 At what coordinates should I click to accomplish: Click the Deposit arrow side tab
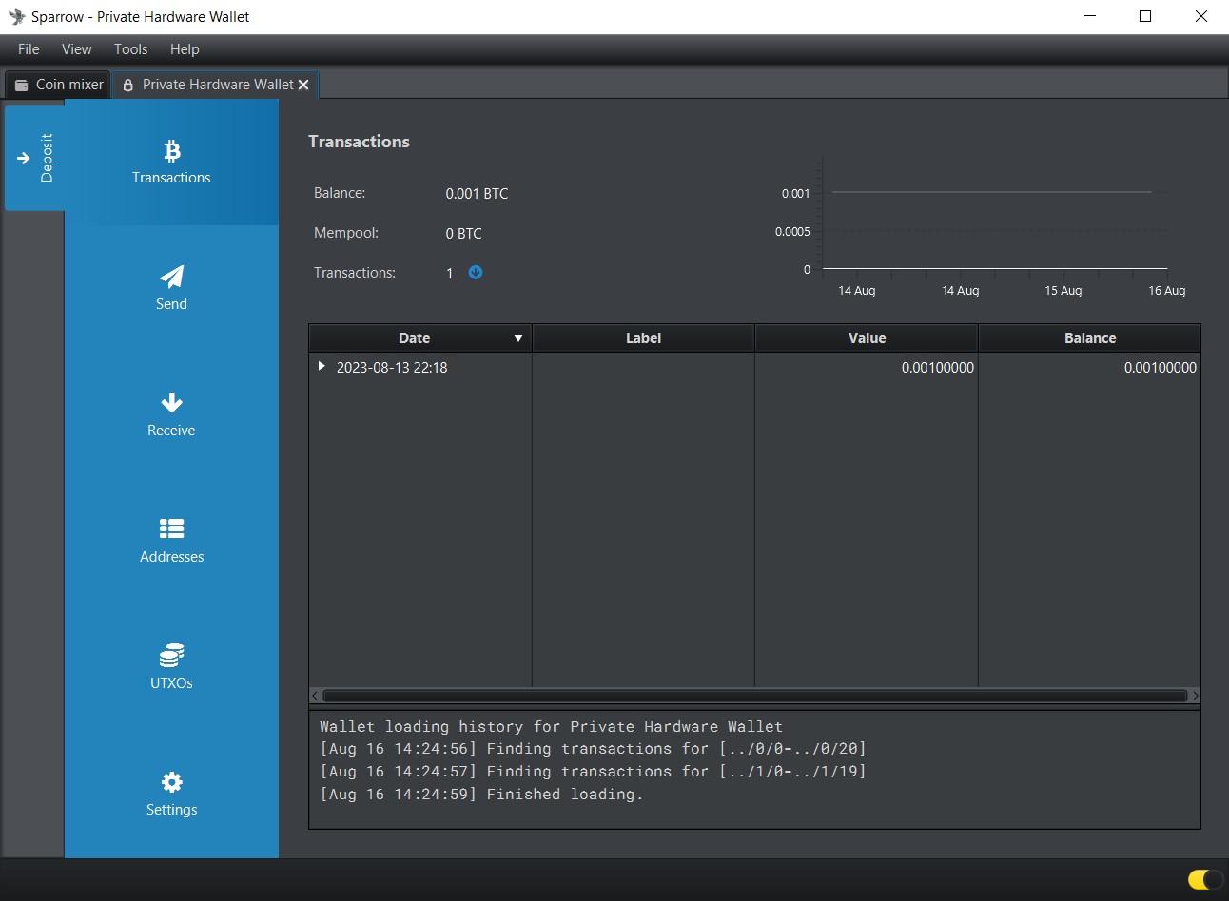click(x=34, y=158)
